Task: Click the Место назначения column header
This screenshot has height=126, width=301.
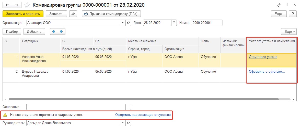Action: [x=162, y=41]
